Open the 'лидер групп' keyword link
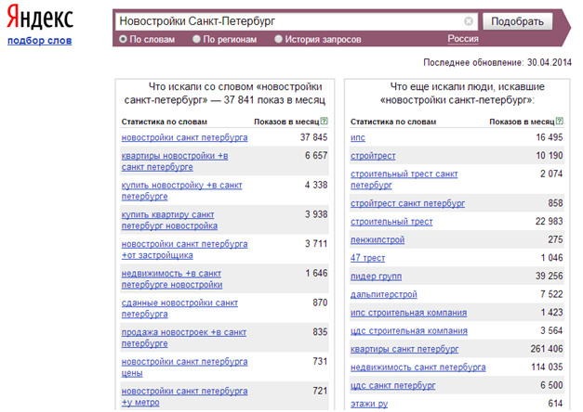Screen dimensions: 583x412 [x=376, y=277]
